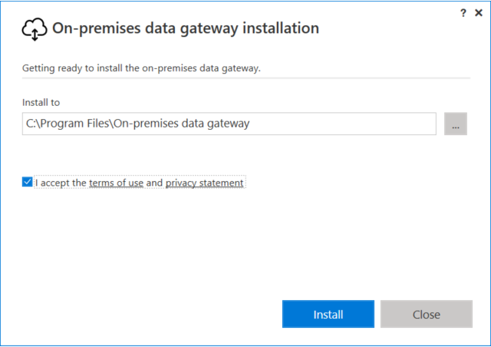Click the "I accept the" label text
Viewport: 491px width, 347px height.
(61, 183)
